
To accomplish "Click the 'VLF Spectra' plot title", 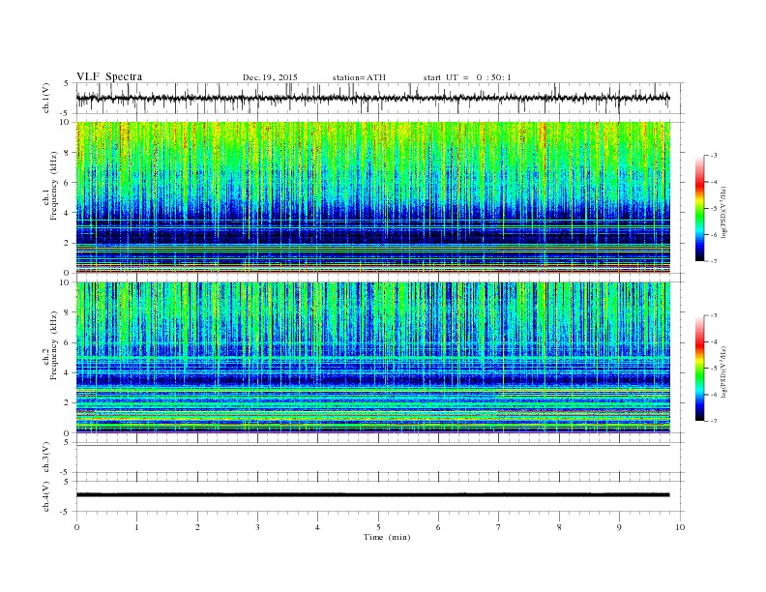I will (109, 76).
